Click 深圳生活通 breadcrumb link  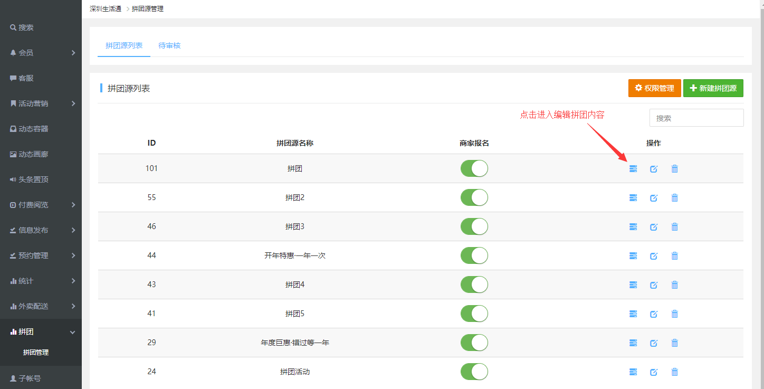(106, 9)
